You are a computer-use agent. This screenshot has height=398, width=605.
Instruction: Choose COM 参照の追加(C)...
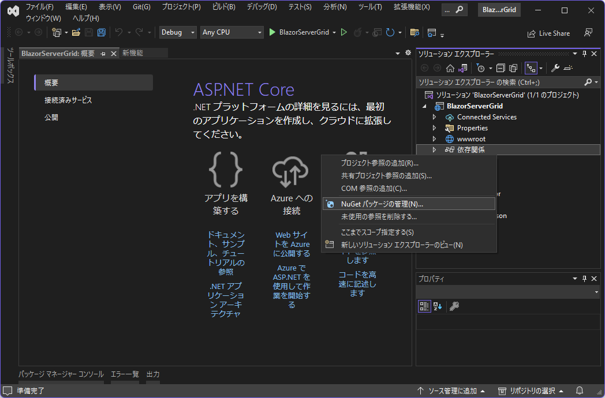pos(409,189)
